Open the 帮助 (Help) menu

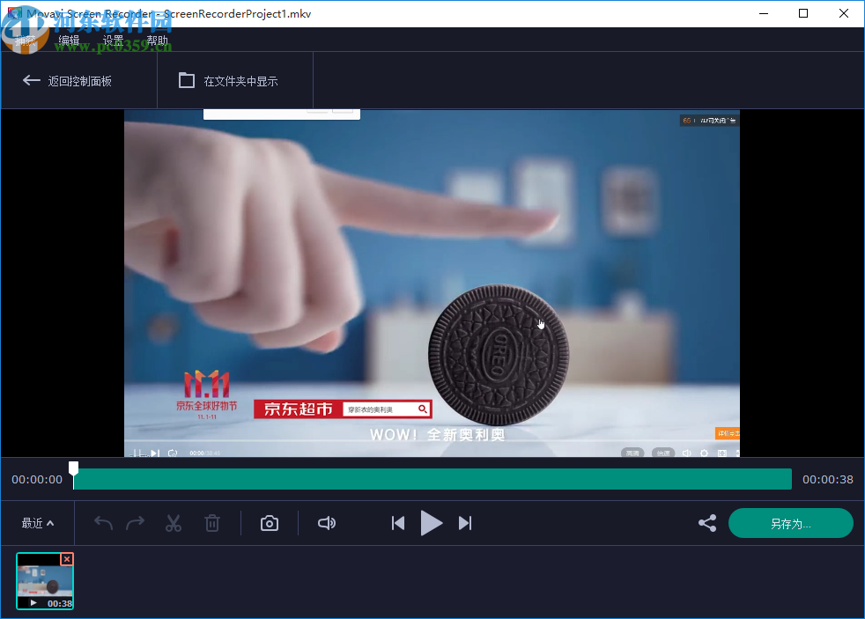[157, 40]
